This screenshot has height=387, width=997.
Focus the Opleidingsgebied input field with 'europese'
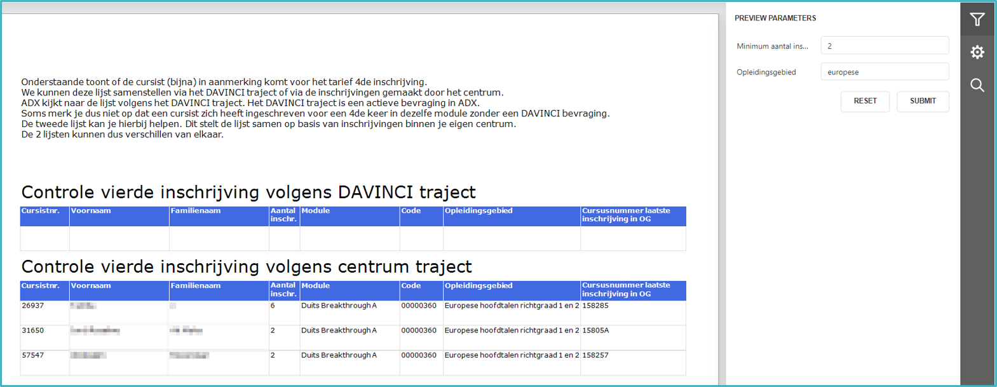point(885,72)
